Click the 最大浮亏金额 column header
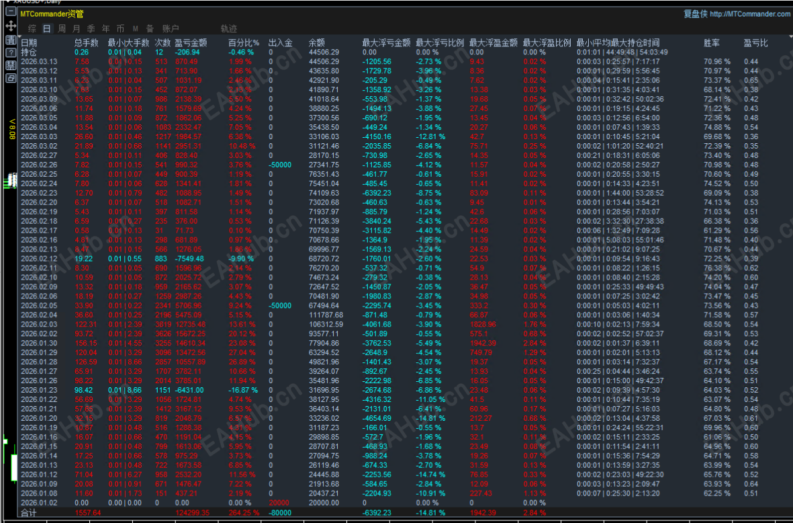The width and height of the screenshot is (793, 523). pos(386,42)
